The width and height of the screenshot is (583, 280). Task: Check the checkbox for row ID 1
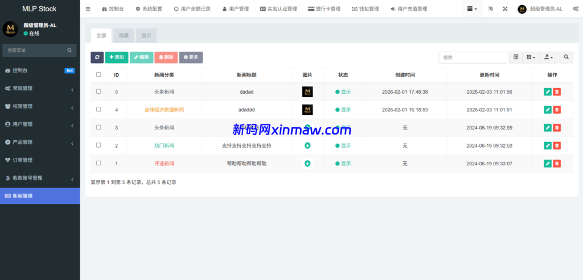(x=98, y=163)
